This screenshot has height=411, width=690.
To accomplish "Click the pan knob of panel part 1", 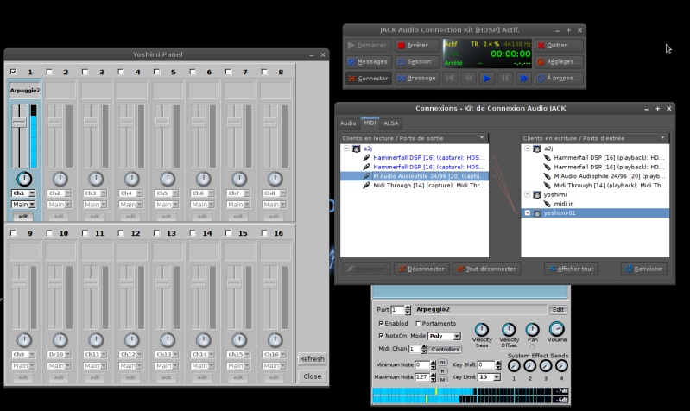I will point(24,179).
